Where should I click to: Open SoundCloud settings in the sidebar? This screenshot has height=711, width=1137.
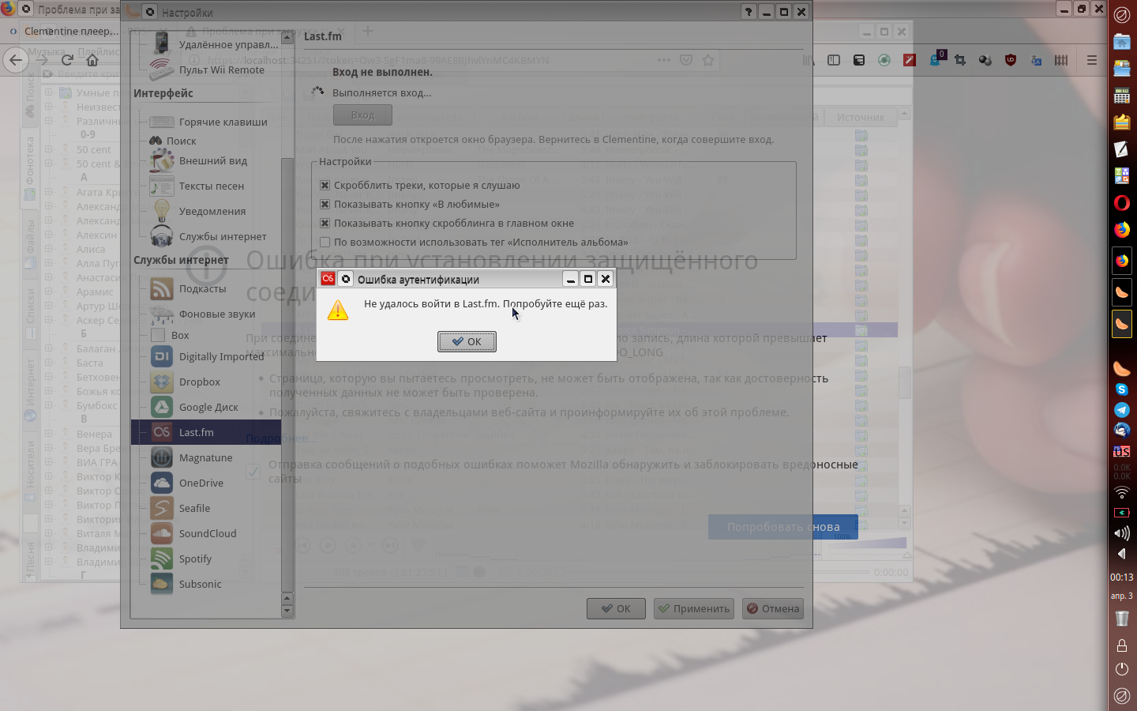205,533
